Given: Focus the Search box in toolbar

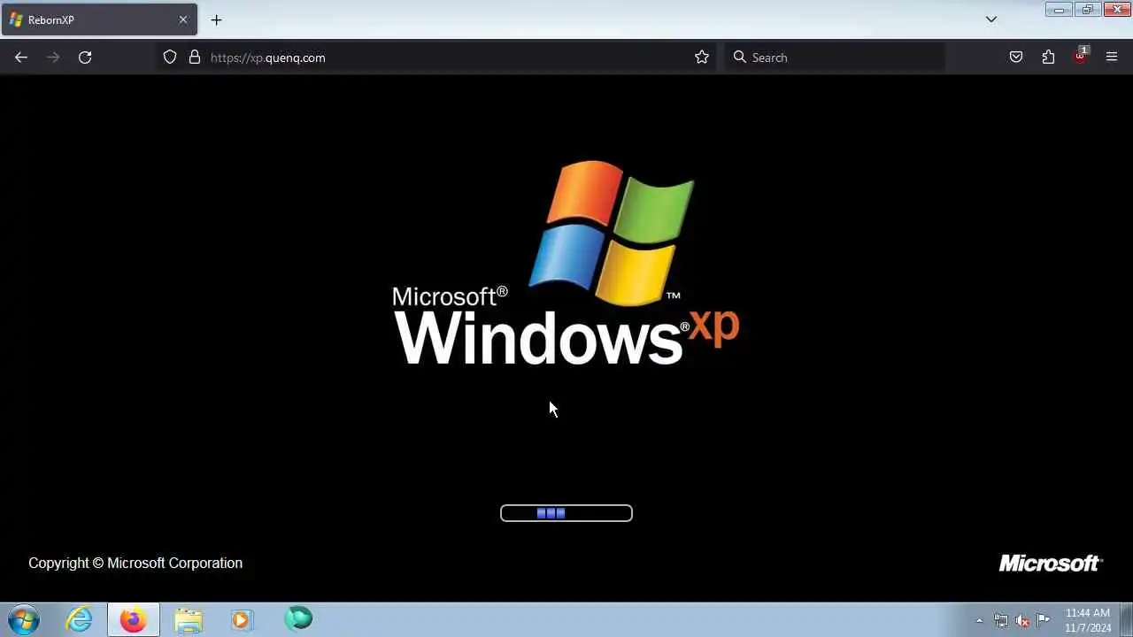Looking at the screenshot, I should coord(835,58).
